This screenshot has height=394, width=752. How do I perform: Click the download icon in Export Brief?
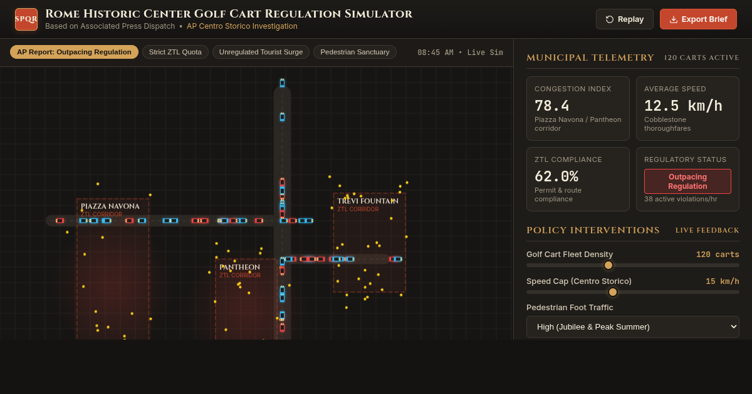(x=674, y=19)
